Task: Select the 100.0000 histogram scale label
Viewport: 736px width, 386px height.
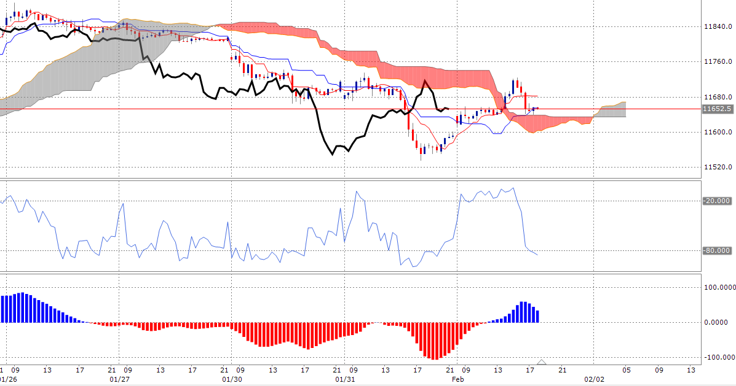Action: pos(719,288)
